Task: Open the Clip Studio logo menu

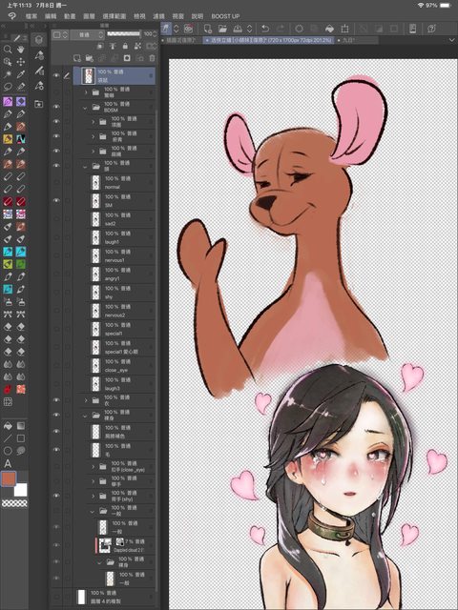Action: [x=11, y=16]
